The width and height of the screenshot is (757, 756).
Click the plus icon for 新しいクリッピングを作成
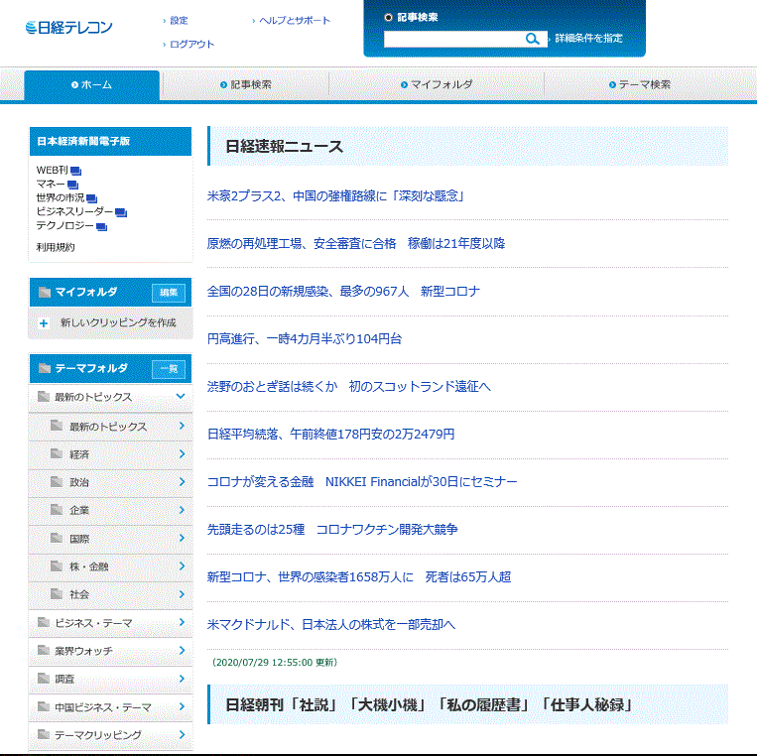click(x=44, y=323)
